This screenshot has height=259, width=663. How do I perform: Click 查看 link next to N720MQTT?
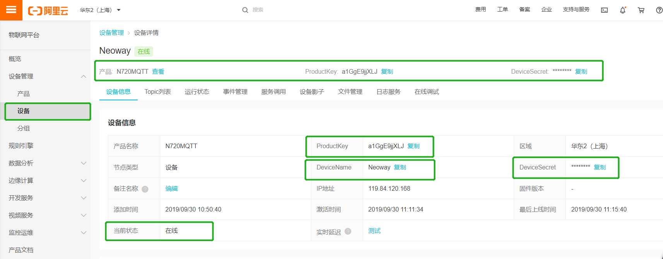pyautogui.click(x=158, y=71)
